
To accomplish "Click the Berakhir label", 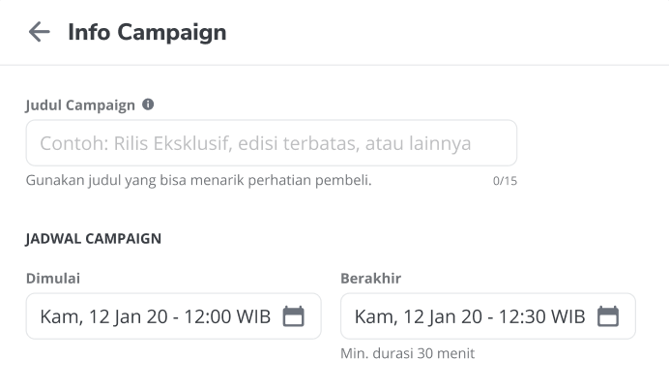I will (x=371, y=279).
